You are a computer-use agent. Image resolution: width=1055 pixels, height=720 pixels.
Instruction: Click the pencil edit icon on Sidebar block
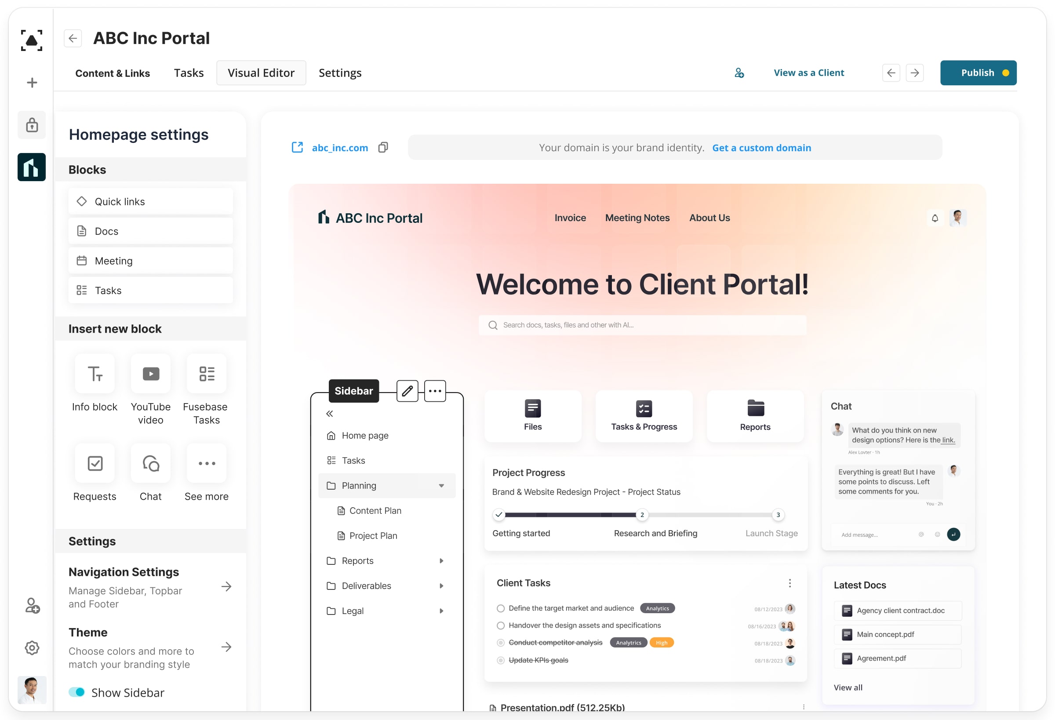(407, 391)
